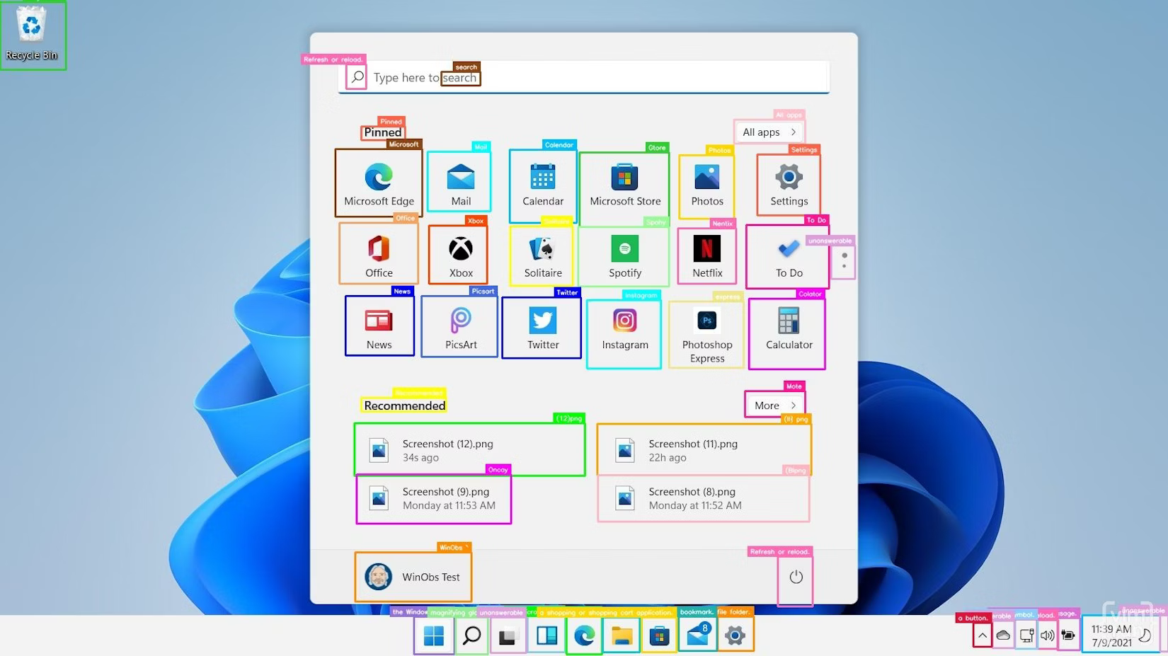Screen dimensions: 1168x656
Task: Expand the All apps list
Action: [x=769, y=132]
